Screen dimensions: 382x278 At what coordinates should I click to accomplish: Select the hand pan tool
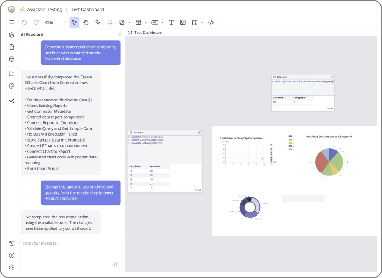[86, 22]
